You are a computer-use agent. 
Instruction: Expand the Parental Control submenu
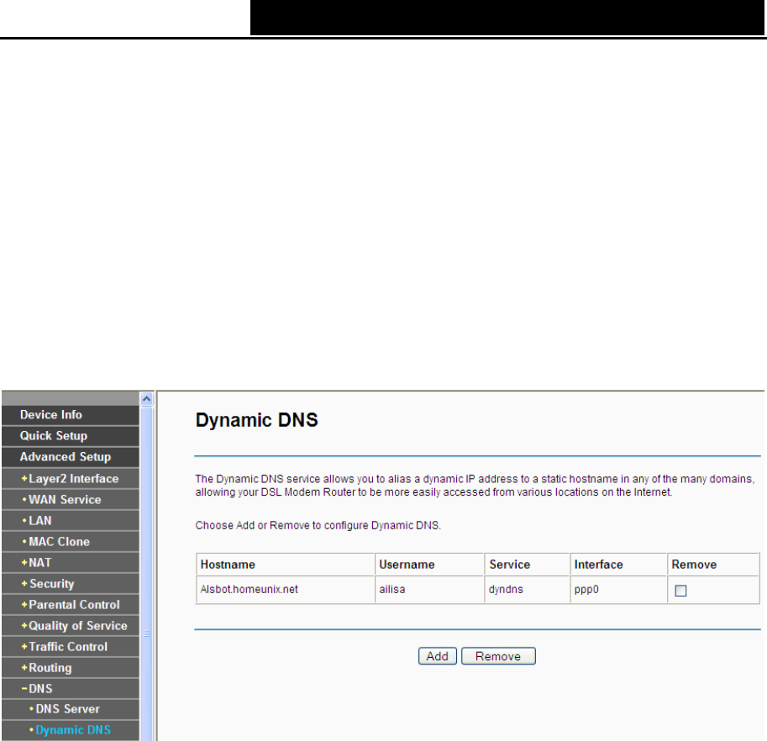point(71,605)
